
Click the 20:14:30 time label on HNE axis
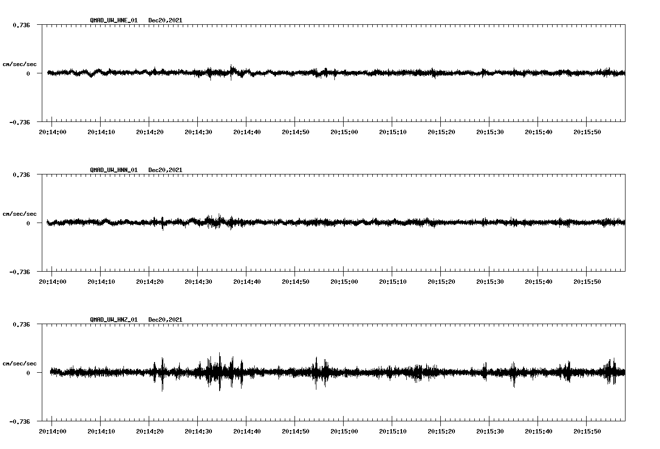click(x=198, y=132)
